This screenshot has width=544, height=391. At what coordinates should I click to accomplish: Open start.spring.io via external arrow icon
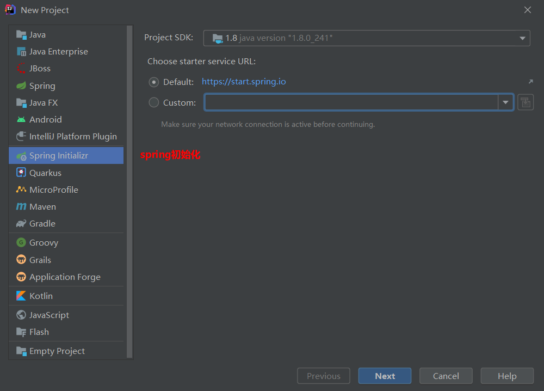[530, 82]
